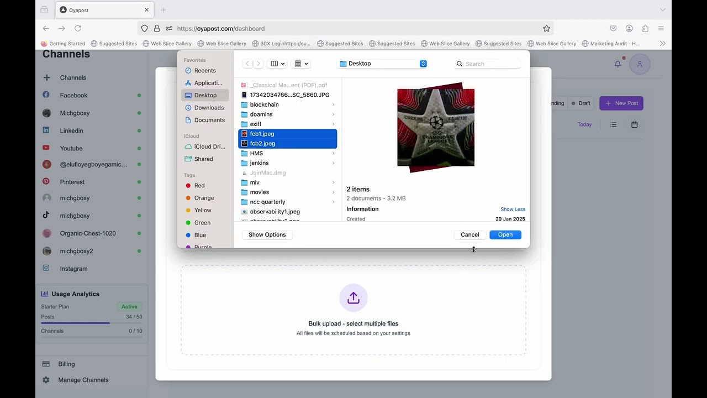Switch to calendar view icon
This screenshot has height=398, width=707.
point(634,125)
